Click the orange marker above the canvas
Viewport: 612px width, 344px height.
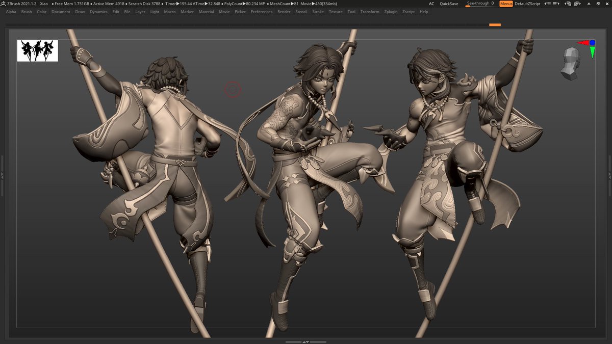point(495,24)
